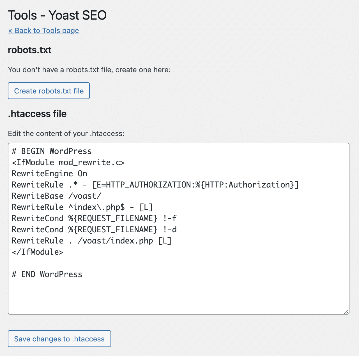Image resolution: width=359 pixels, height=356 pixels.
Task: Click the 'RewriteBase /yoast/' line
Action: [56, 196]
